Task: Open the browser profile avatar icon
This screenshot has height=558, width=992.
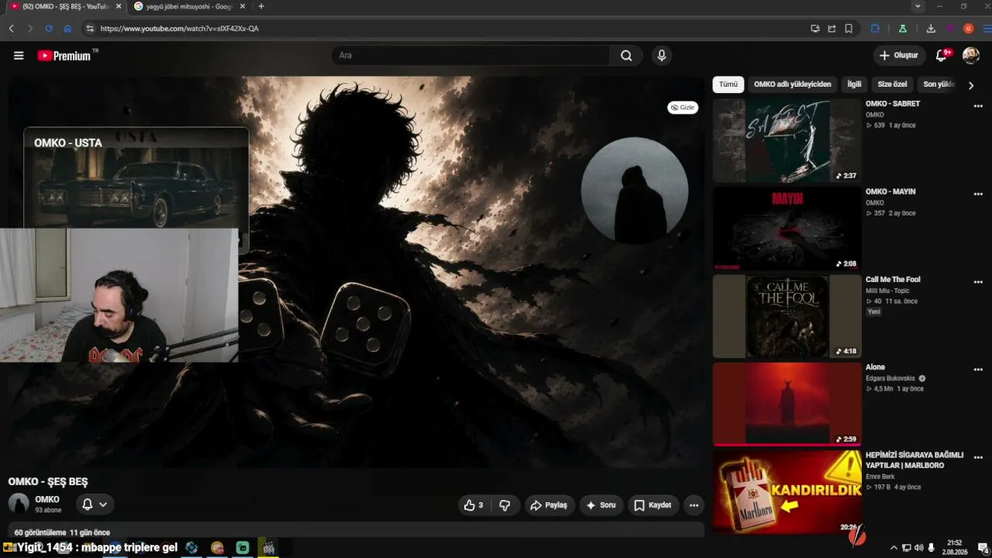Action: pos(968,29)
